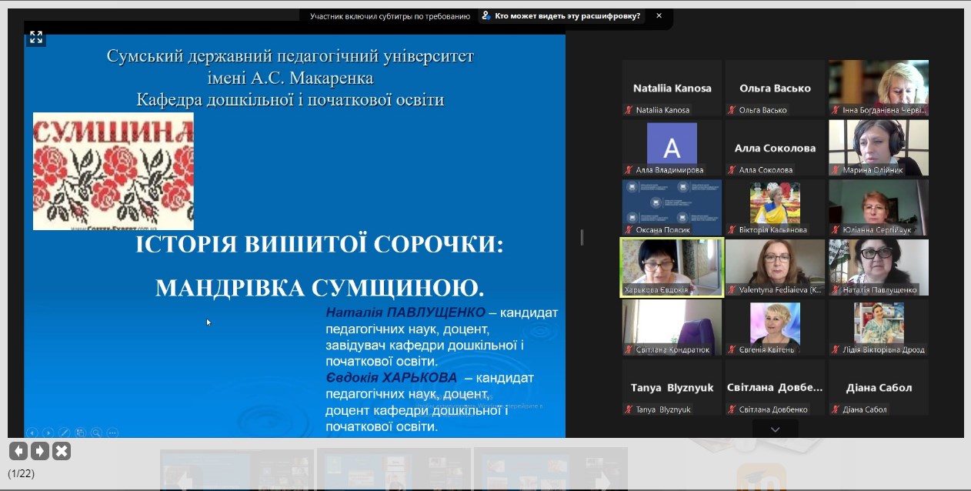Click Вікторія Касьянова's muted microphone icon

click(x=732, y=230)
